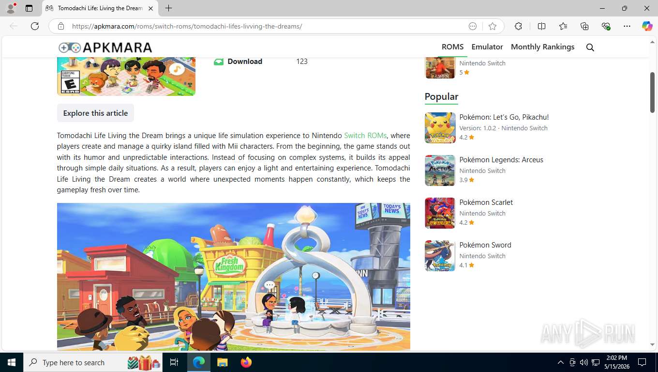Open the network status tray icon

pos(596,362)
